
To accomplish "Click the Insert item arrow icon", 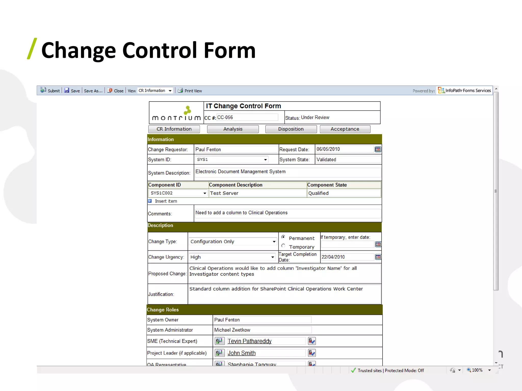I will (150, 201).
